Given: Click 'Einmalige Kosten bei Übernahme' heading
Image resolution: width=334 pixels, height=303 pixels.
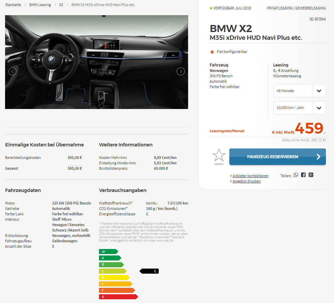Looking at the screenshot, I should tap(45, 145).
